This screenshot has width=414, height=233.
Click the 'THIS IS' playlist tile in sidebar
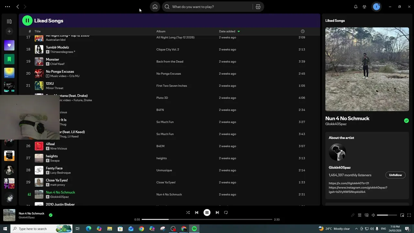pos(9,156)
